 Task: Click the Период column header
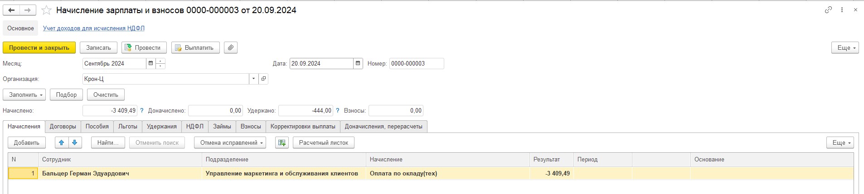(602, 160)
